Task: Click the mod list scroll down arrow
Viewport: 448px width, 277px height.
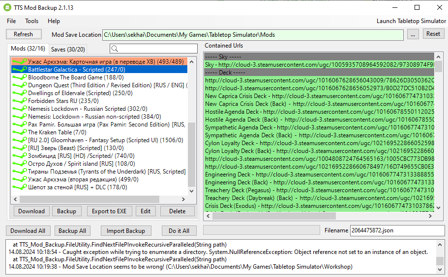Action: (x=192, y=191)
